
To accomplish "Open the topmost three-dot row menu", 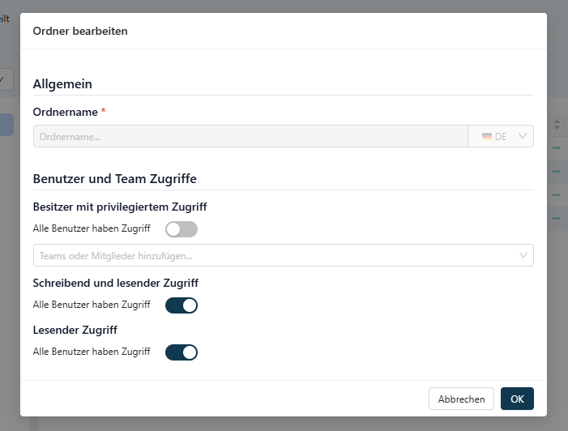I will click(x=557, y=147).
